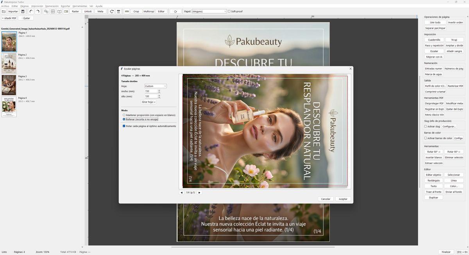The height and width of the screenshot is (255, 469).
Task: Increase the Ancho (mm) value
Action: [159, 90]
